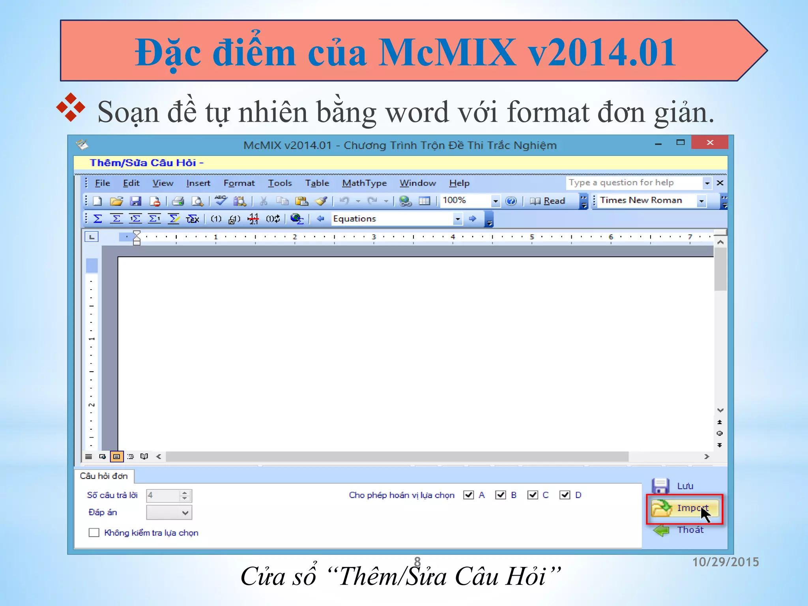Click the 'Type a question for help' field
This screenshot has height=606, width=808.
634,183
